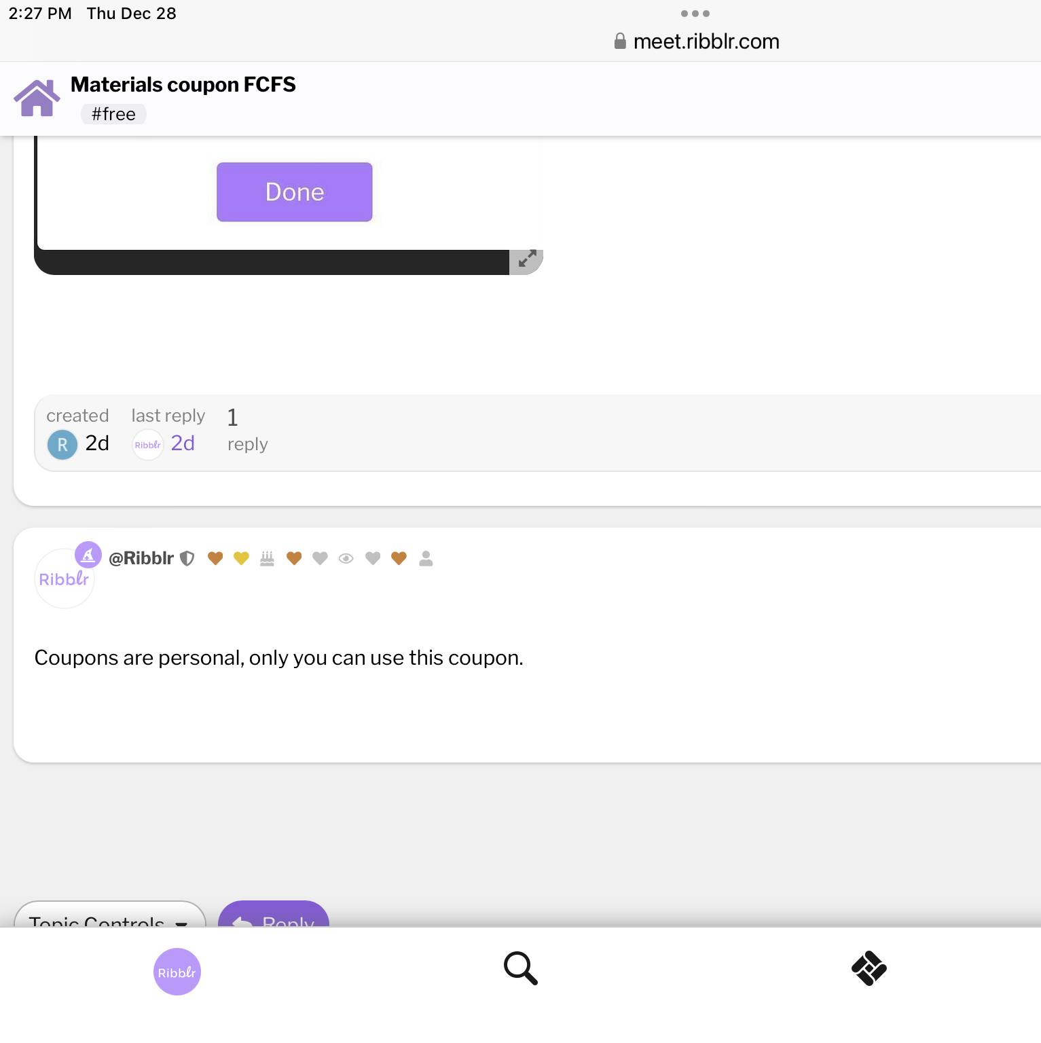Jump to last reply 2d link
Screen dimensions: 1041x1043
click(183, 443)
